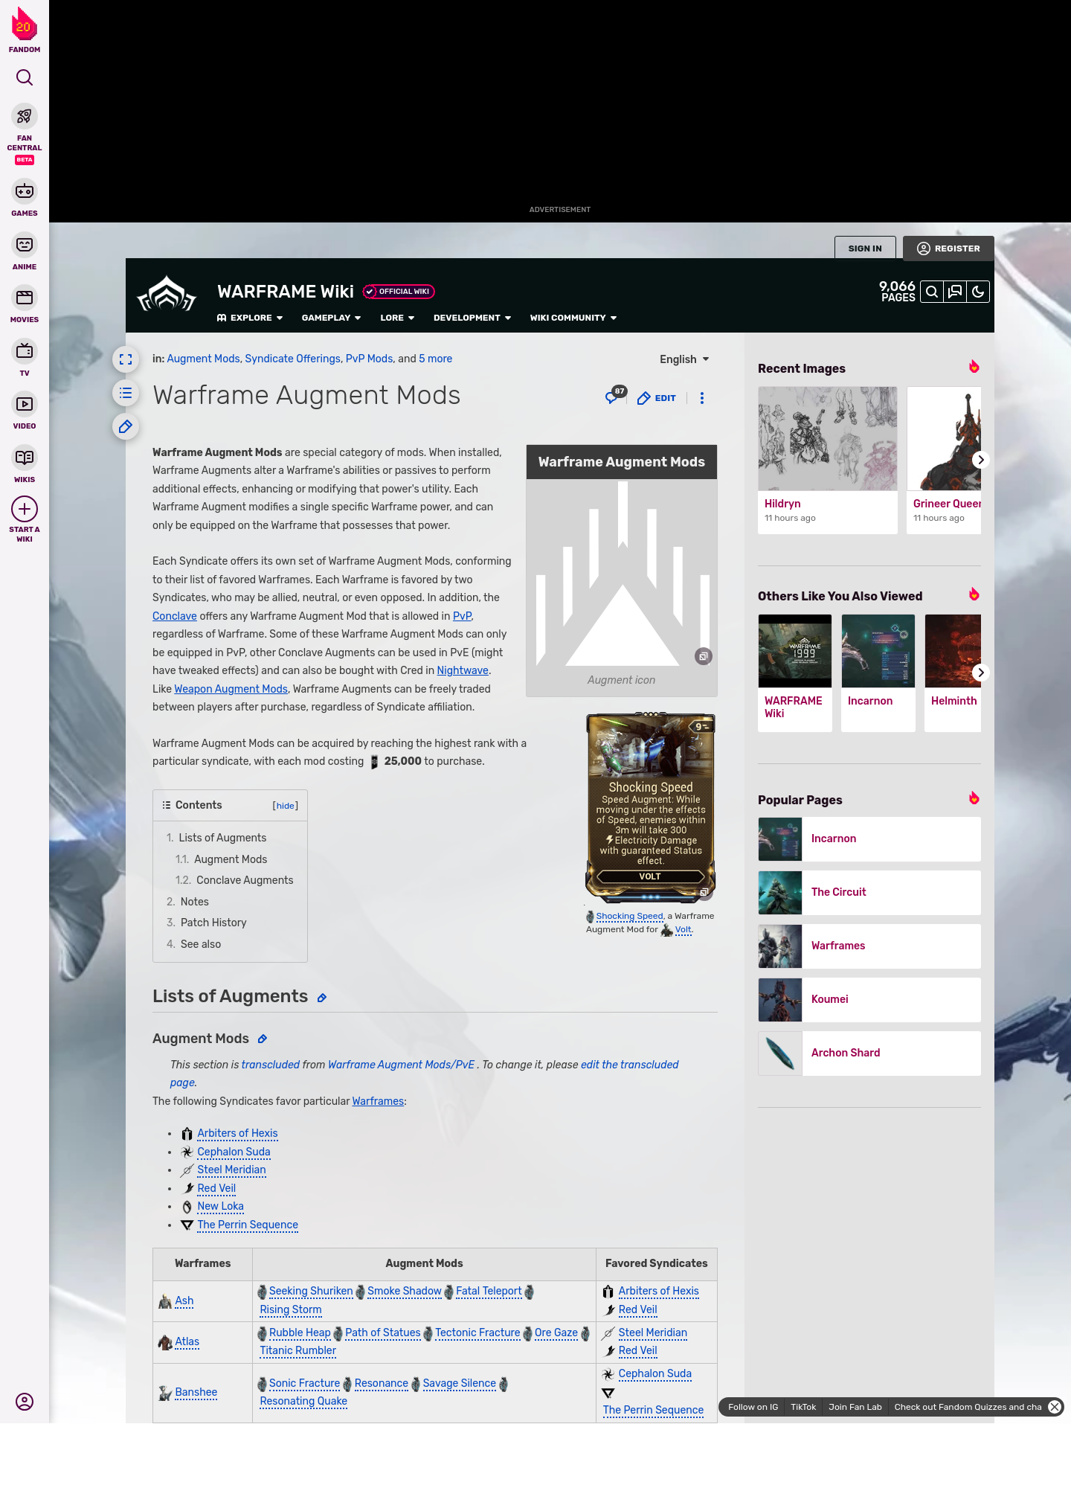This screenshot has width=1071, height=1488.
Task: Jump to Conclave Augments in contents
Action: tap(245, 880)
